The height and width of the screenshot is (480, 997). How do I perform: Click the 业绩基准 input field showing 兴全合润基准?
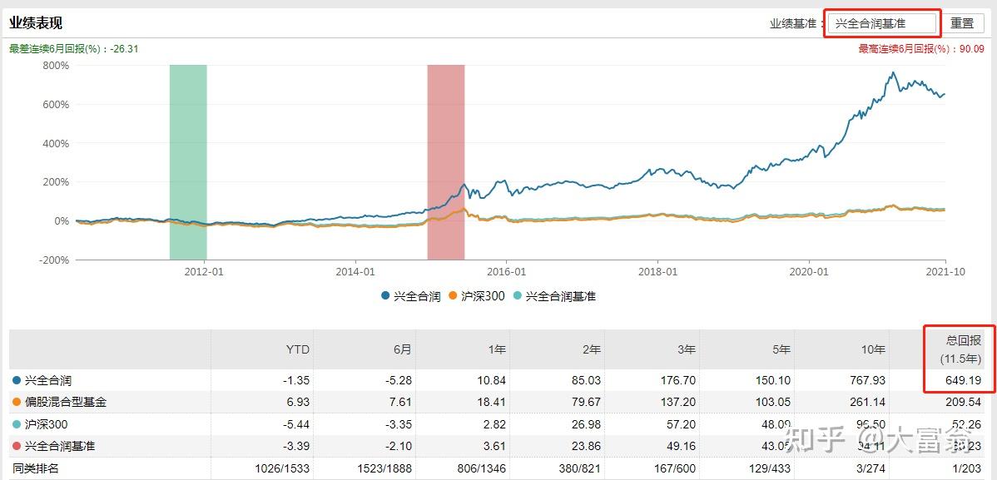(882, 23)
